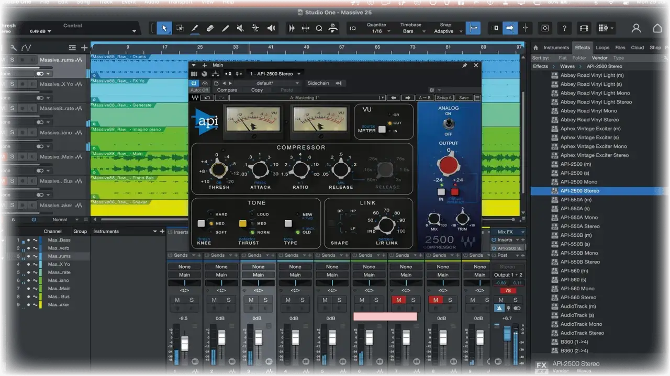
Task: Click the Sidechain button
Action: tap(318, 83)
